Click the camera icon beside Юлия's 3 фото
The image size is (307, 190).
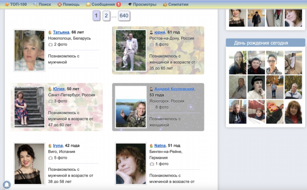(x=50, y=101)
